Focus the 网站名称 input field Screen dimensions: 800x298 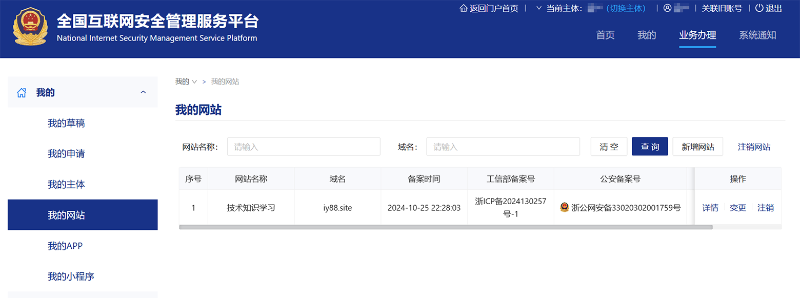[x=304, y=147]
